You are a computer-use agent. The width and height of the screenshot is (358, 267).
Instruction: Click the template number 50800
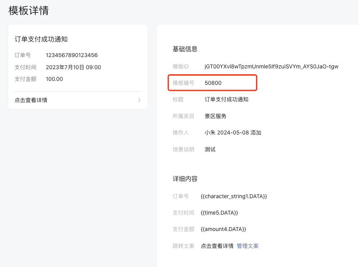(x=213, y=83)
